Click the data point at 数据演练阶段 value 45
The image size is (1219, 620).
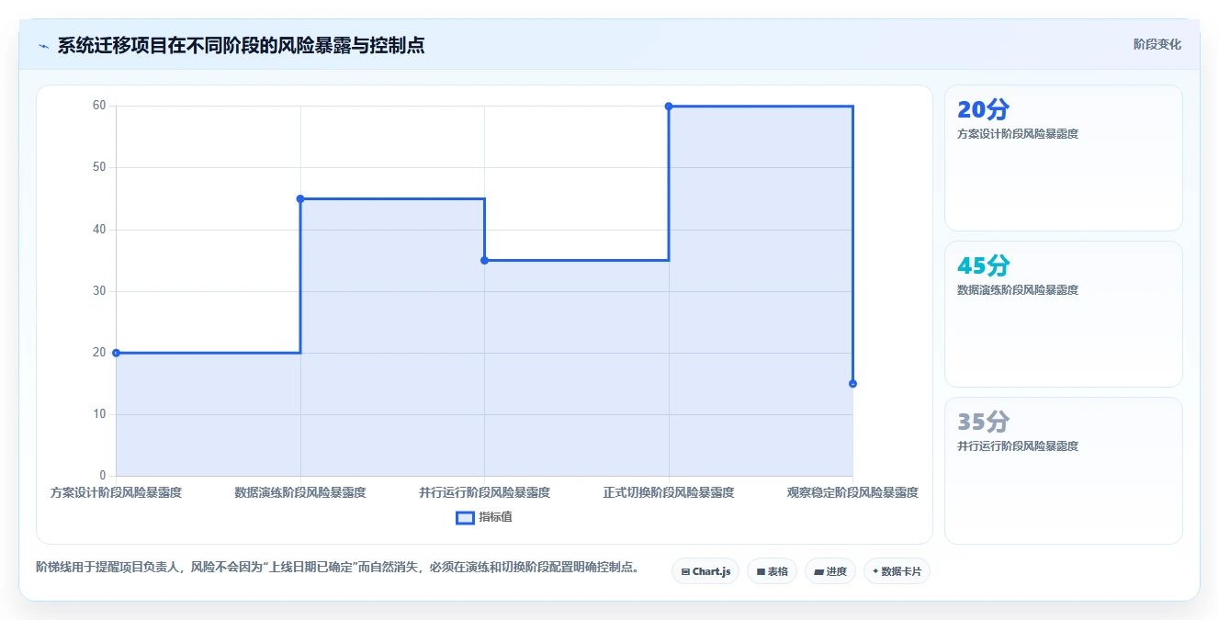300,198
